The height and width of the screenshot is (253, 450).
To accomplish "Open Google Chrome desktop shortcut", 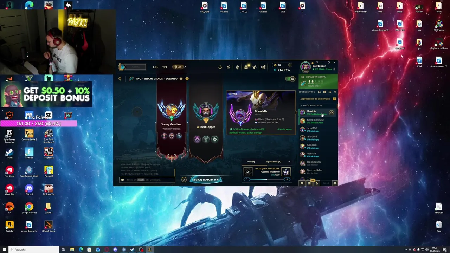I will click(29, 208).
